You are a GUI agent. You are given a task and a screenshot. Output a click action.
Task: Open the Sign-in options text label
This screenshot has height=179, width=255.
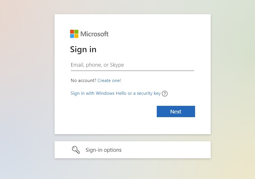point(103,150)
